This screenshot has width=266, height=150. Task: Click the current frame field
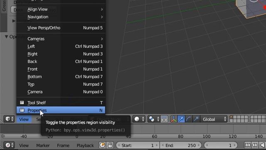[221, 145]
